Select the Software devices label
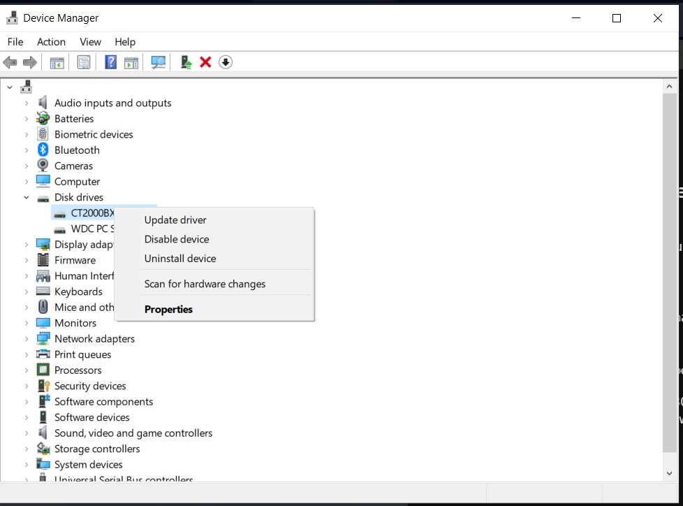Viewport: 683px width, 506px height. (92, 417)
